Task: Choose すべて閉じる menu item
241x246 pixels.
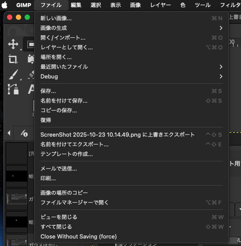Action: coord(132,227)
